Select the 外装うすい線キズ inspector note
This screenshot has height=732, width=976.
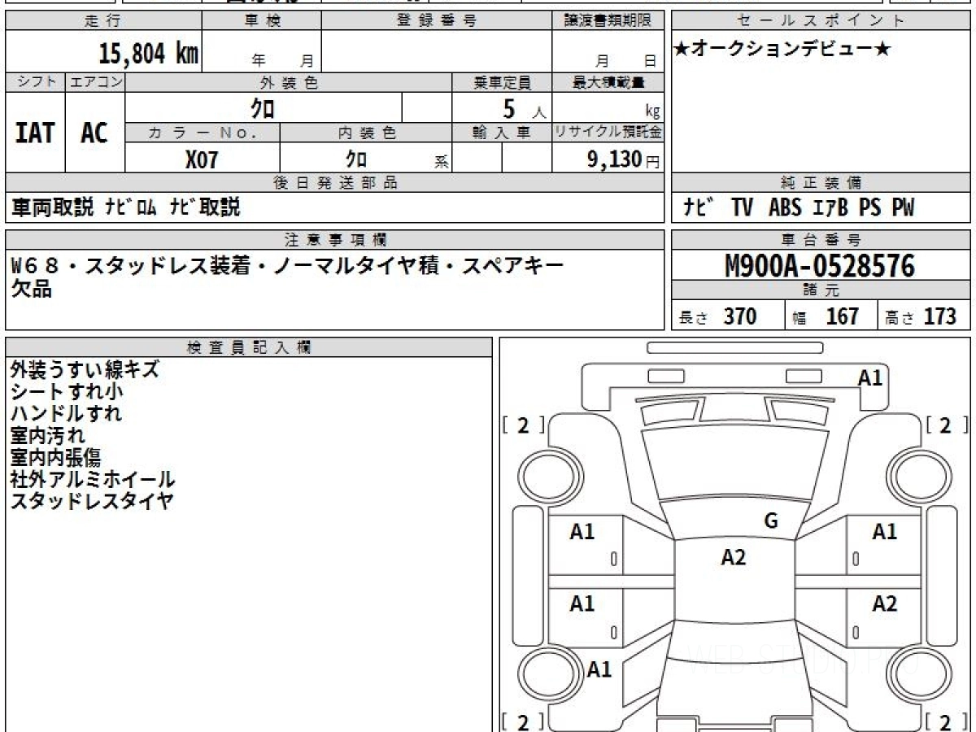85,369
